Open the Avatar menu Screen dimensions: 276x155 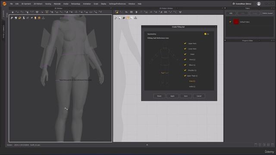click(66, 4)
